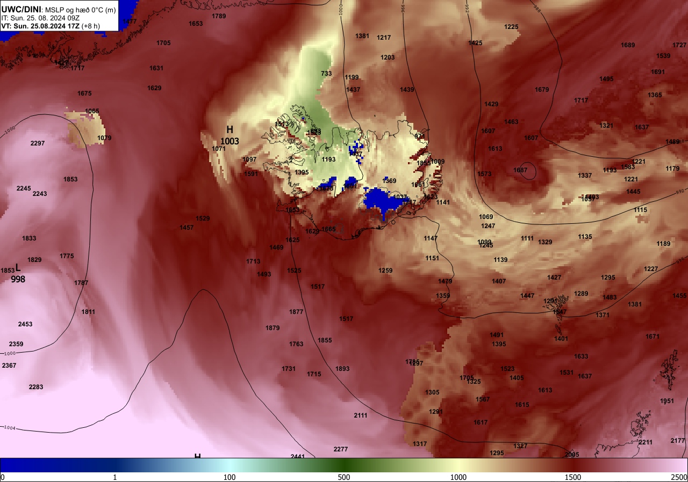Click the 1951 height value

(x=667, y=401)
